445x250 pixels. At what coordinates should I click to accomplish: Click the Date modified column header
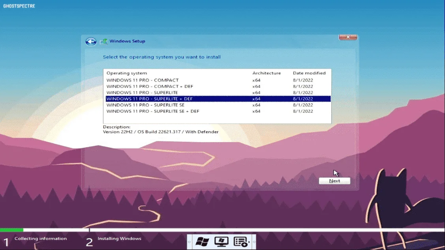coord(309,73)
